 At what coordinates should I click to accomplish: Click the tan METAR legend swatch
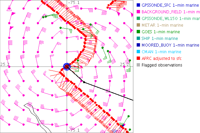point(138,25)
